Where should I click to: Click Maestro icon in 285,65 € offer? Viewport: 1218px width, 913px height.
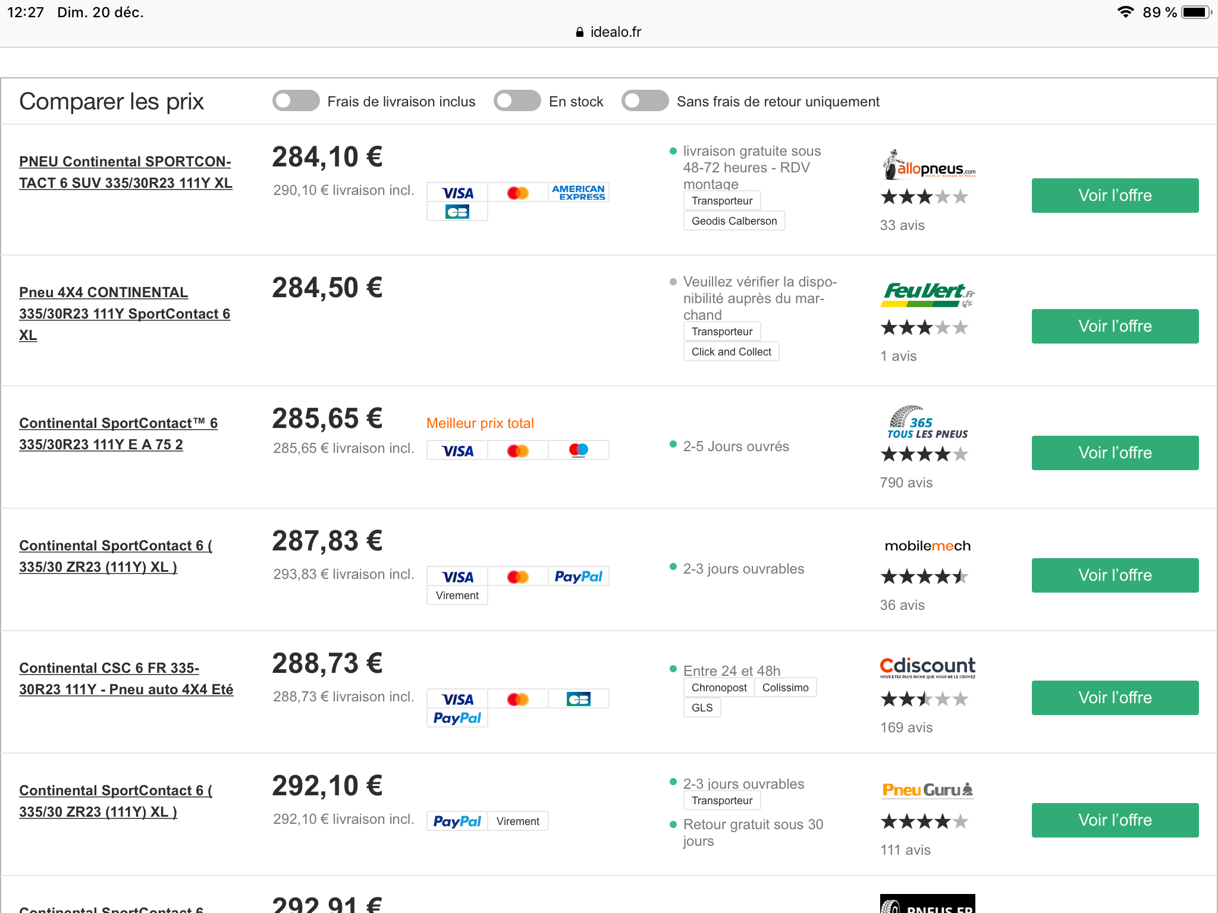578,451
